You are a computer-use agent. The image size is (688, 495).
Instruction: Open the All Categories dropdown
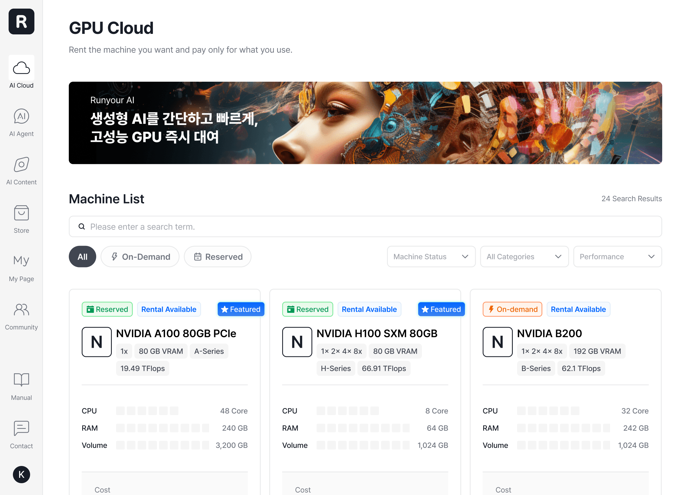click(524, 257)
